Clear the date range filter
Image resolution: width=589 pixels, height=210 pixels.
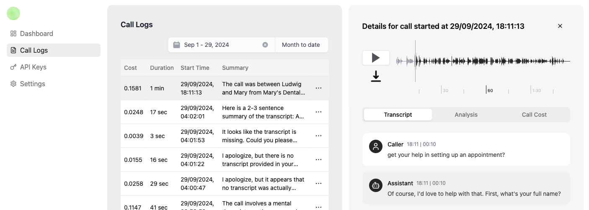tap(265, 45)
